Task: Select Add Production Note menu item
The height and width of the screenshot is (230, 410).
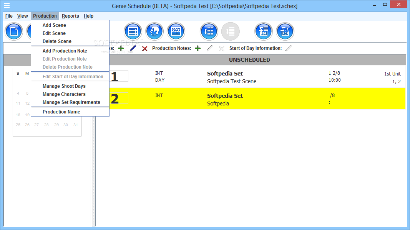Action: pyautogui.click(x=70, y=51)
